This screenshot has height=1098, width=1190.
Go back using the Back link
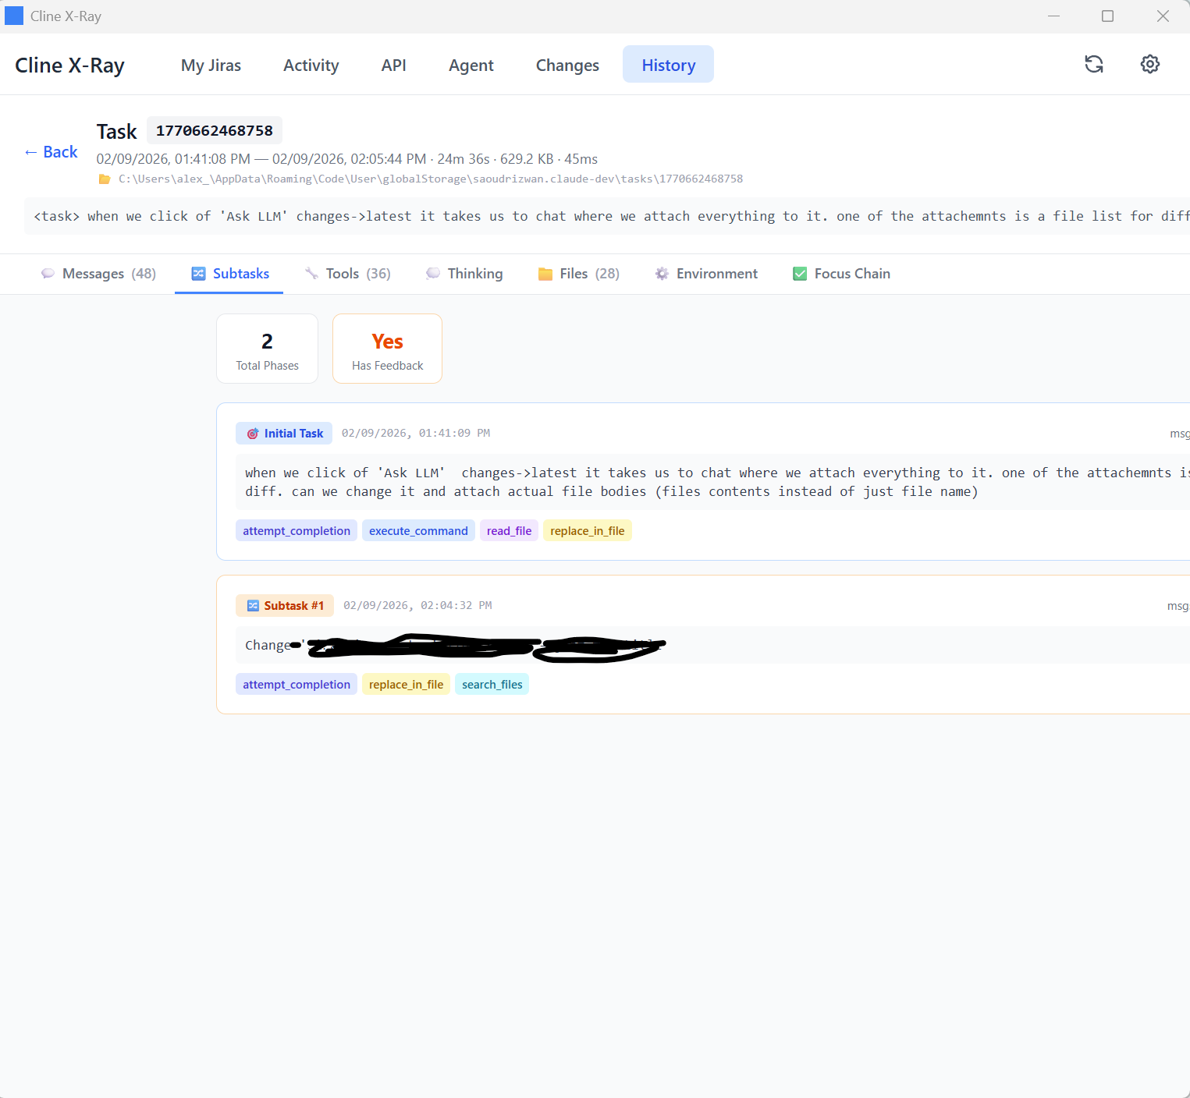click(51, 152)
